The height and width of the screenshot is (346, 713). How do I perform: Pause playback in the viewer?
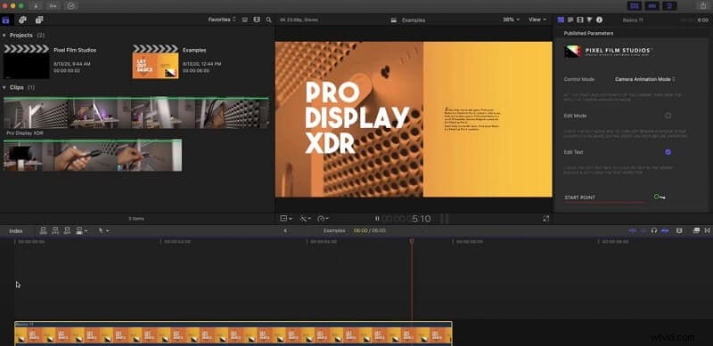click(377, 219)
